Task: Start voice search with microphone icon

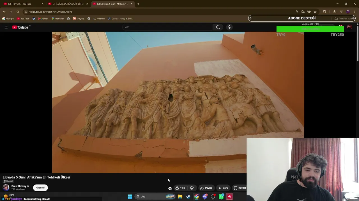Action: click(x=229, y=27)
